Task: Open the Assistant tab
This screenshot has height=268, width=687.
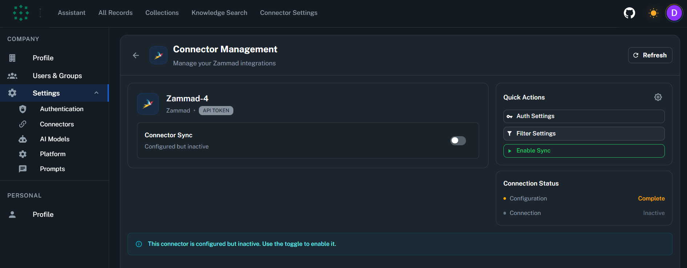Action: 72,13
